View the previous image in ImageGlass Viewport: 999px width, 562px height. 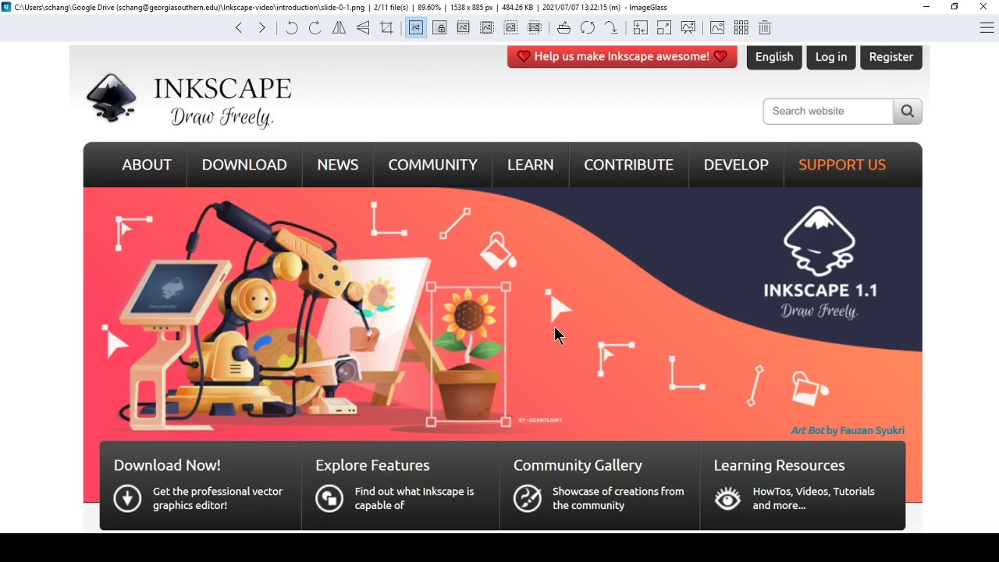[x=239, y=28]
